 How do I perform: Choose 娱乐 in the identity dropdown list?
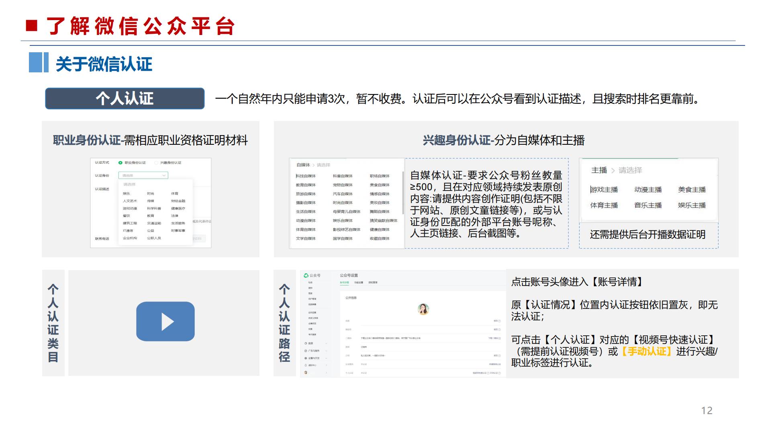pyautogui.click(x=127, y=194)
